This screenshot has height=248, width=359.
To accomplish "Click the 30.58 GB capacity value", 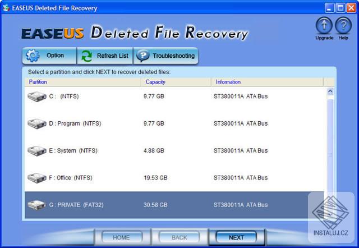I will click(155, 205).
